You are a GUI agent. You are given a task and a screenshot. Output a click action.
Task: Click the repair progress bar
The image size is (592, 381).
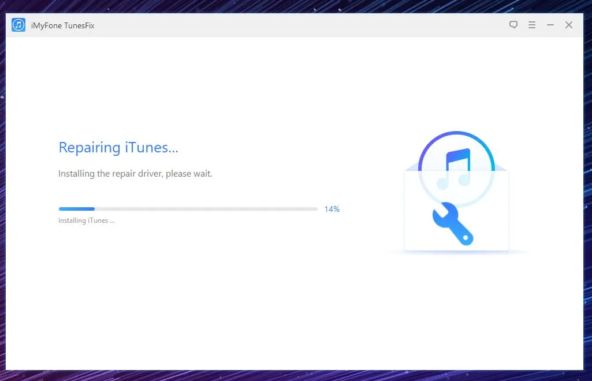188,209
